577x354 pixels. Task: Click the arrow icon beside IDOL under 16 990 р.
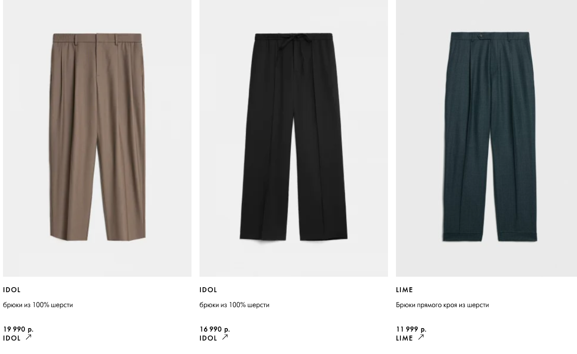tap(225, 337)
